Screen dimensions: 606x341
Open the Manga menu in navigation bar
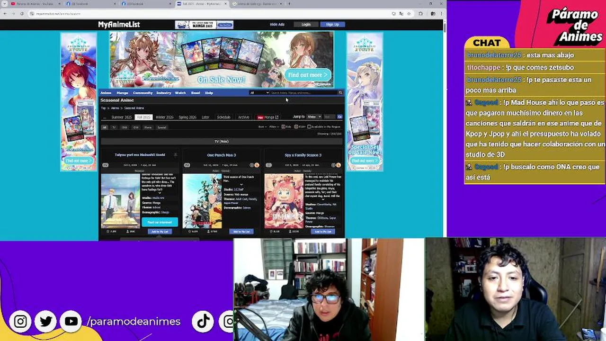click(122, 93)
